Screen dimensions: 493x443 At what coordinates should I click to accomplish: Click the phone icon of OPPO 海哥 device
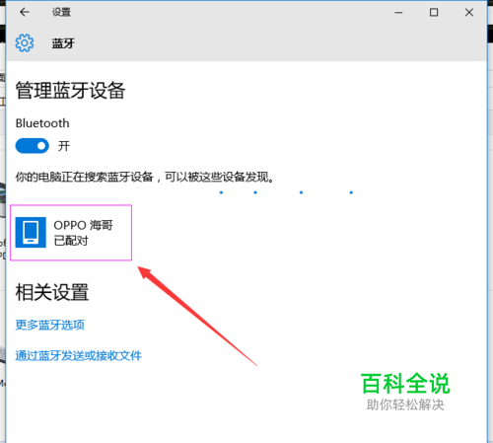click(31, 232)
